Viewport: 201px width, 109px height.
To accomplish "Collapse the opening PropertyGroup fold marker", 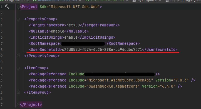I will click(x=18, y=19).
